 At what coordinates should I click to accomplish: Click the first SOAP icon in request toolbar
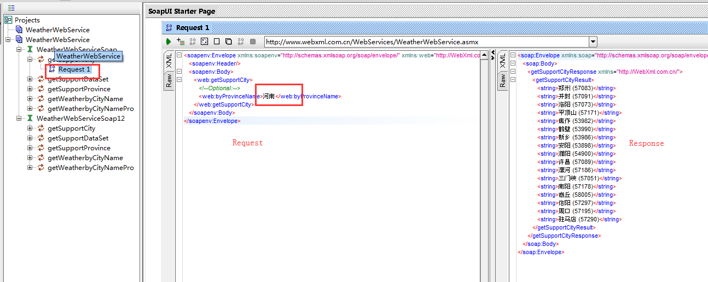(193, 42)
